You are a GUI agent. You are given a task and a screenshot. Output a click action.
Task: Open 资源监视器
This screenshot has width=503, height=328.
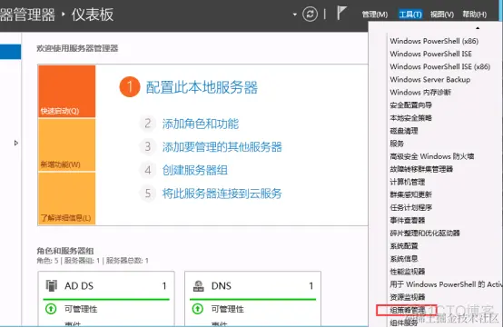pyautogui.click(x=408, y=297)
